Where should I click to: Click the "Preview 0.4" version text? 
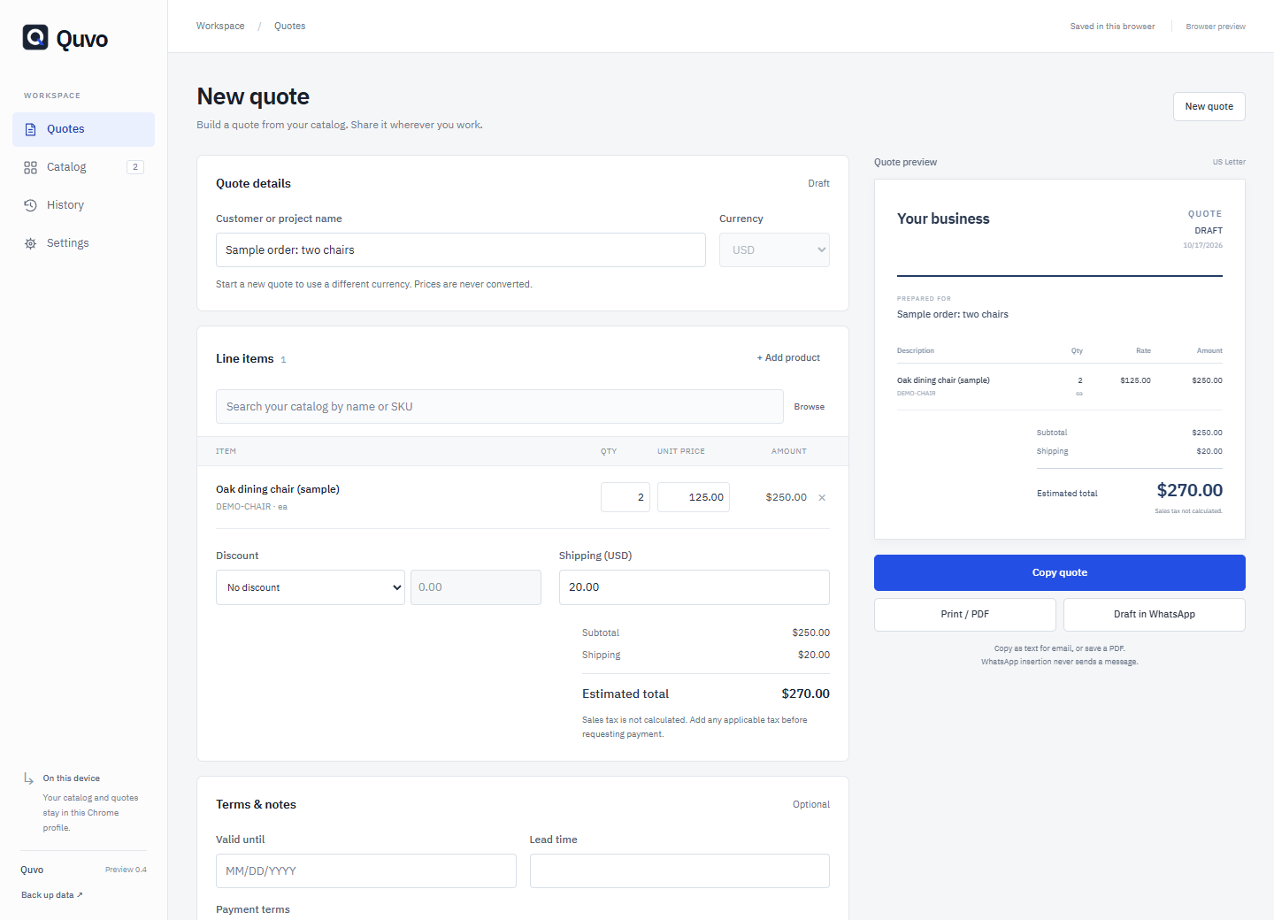tap(126, 870)
